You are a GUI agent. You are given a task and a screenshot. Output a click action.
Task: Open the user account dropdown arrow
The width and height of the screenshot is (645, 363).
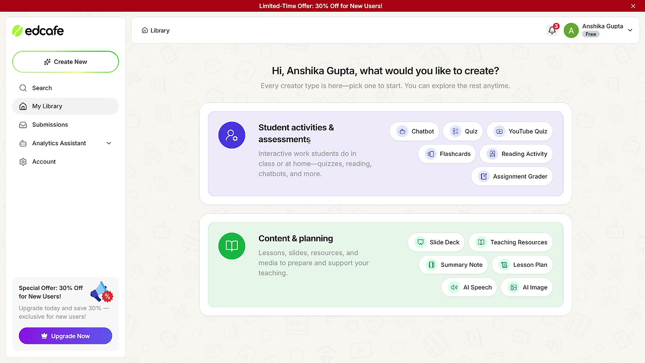(x=630, y=30)
